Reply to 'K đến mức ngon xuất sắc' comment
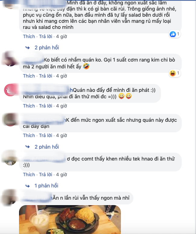The height and width of the screenshot is (234, 196). tap(46, 135)
